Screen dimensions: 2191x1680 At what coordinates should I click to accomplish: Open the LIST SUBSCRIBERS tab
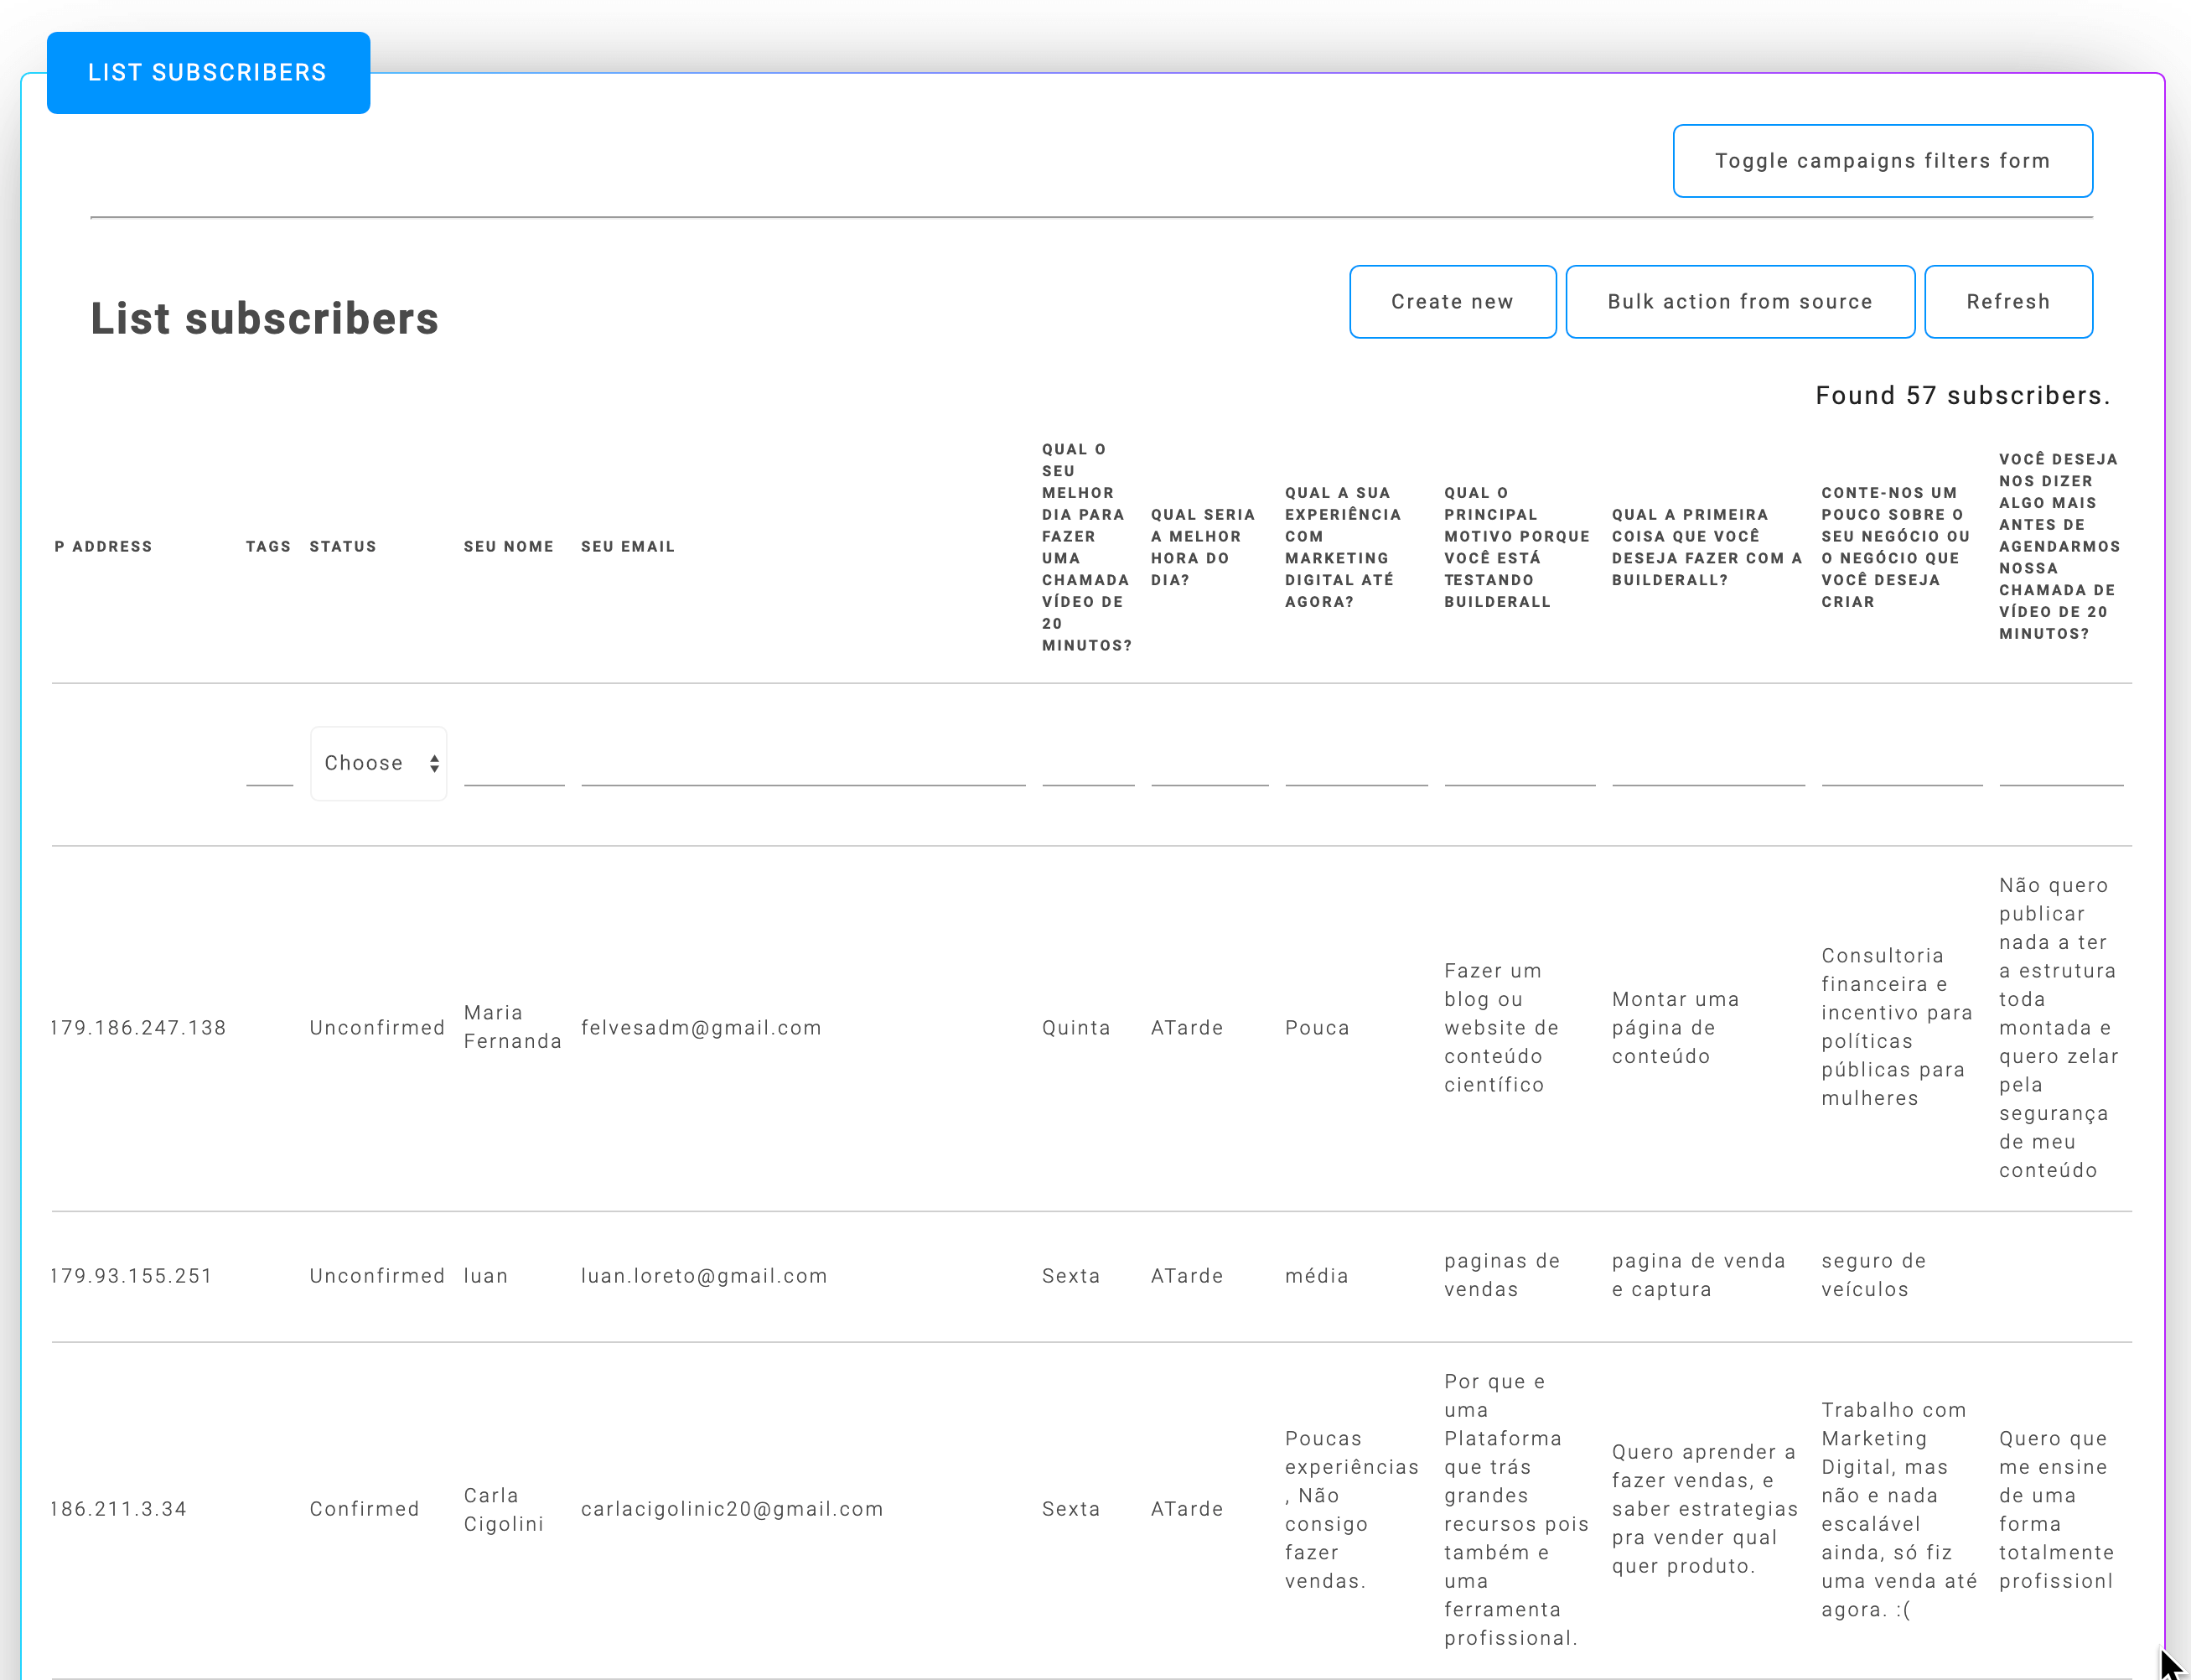(208, 73)
